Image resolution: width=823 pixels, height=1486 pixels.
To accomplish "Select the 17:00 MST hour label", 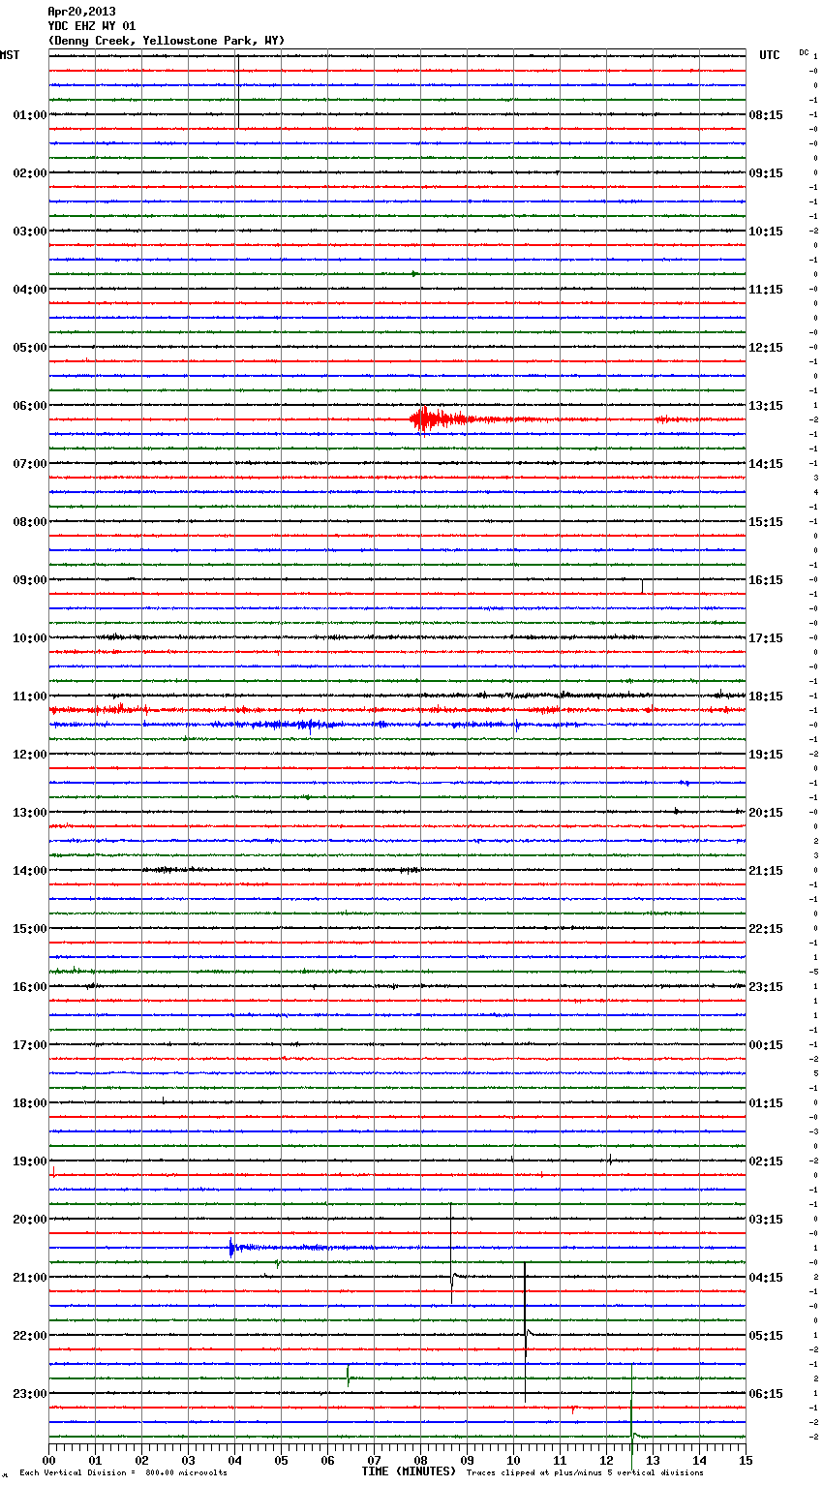I will coord(30,1045).
